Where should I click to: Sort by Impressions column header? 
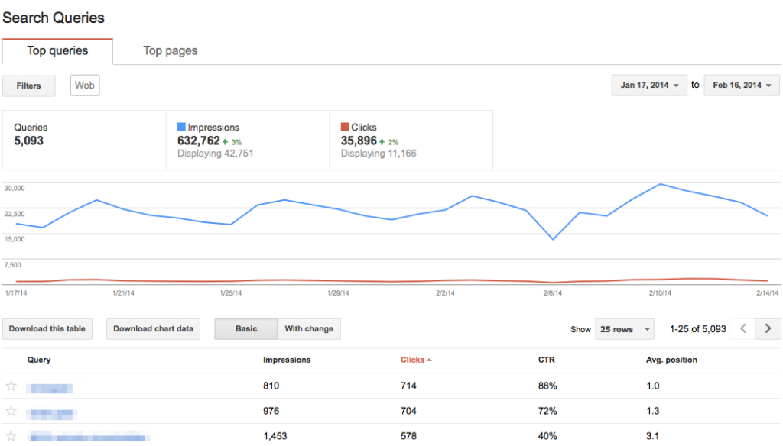coord(287,360)
